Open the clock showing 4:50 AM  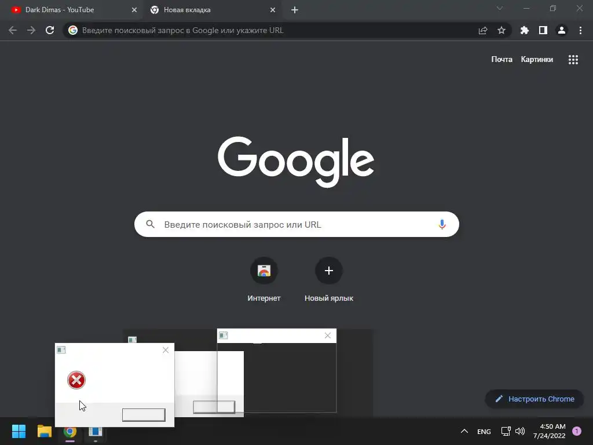(549, 431)
